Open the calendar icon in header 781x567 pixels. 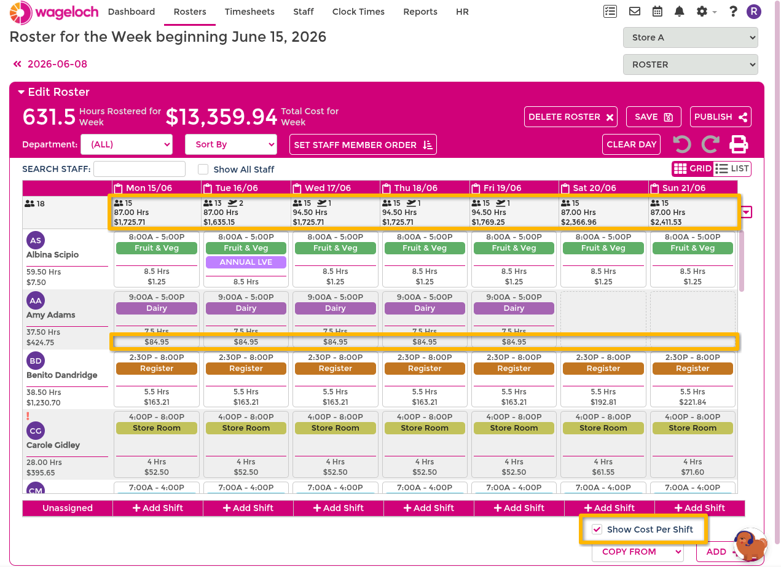[x=657, y=11]
